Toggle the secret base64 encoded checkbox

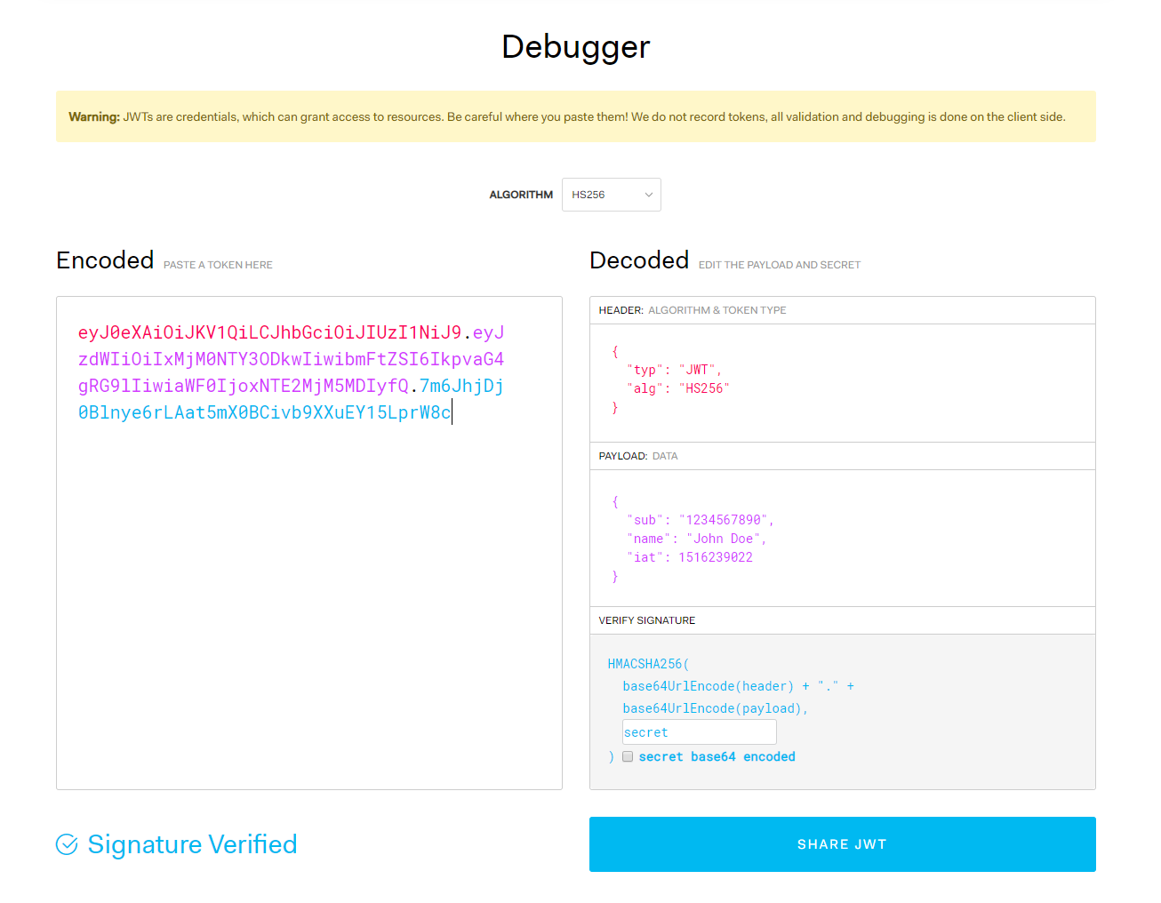[628, 756]
